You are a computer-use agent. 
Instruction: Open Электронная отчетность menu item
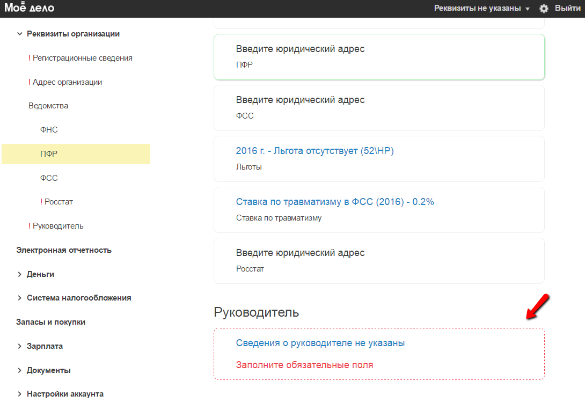pyautogui.click(x=64, y=250)
